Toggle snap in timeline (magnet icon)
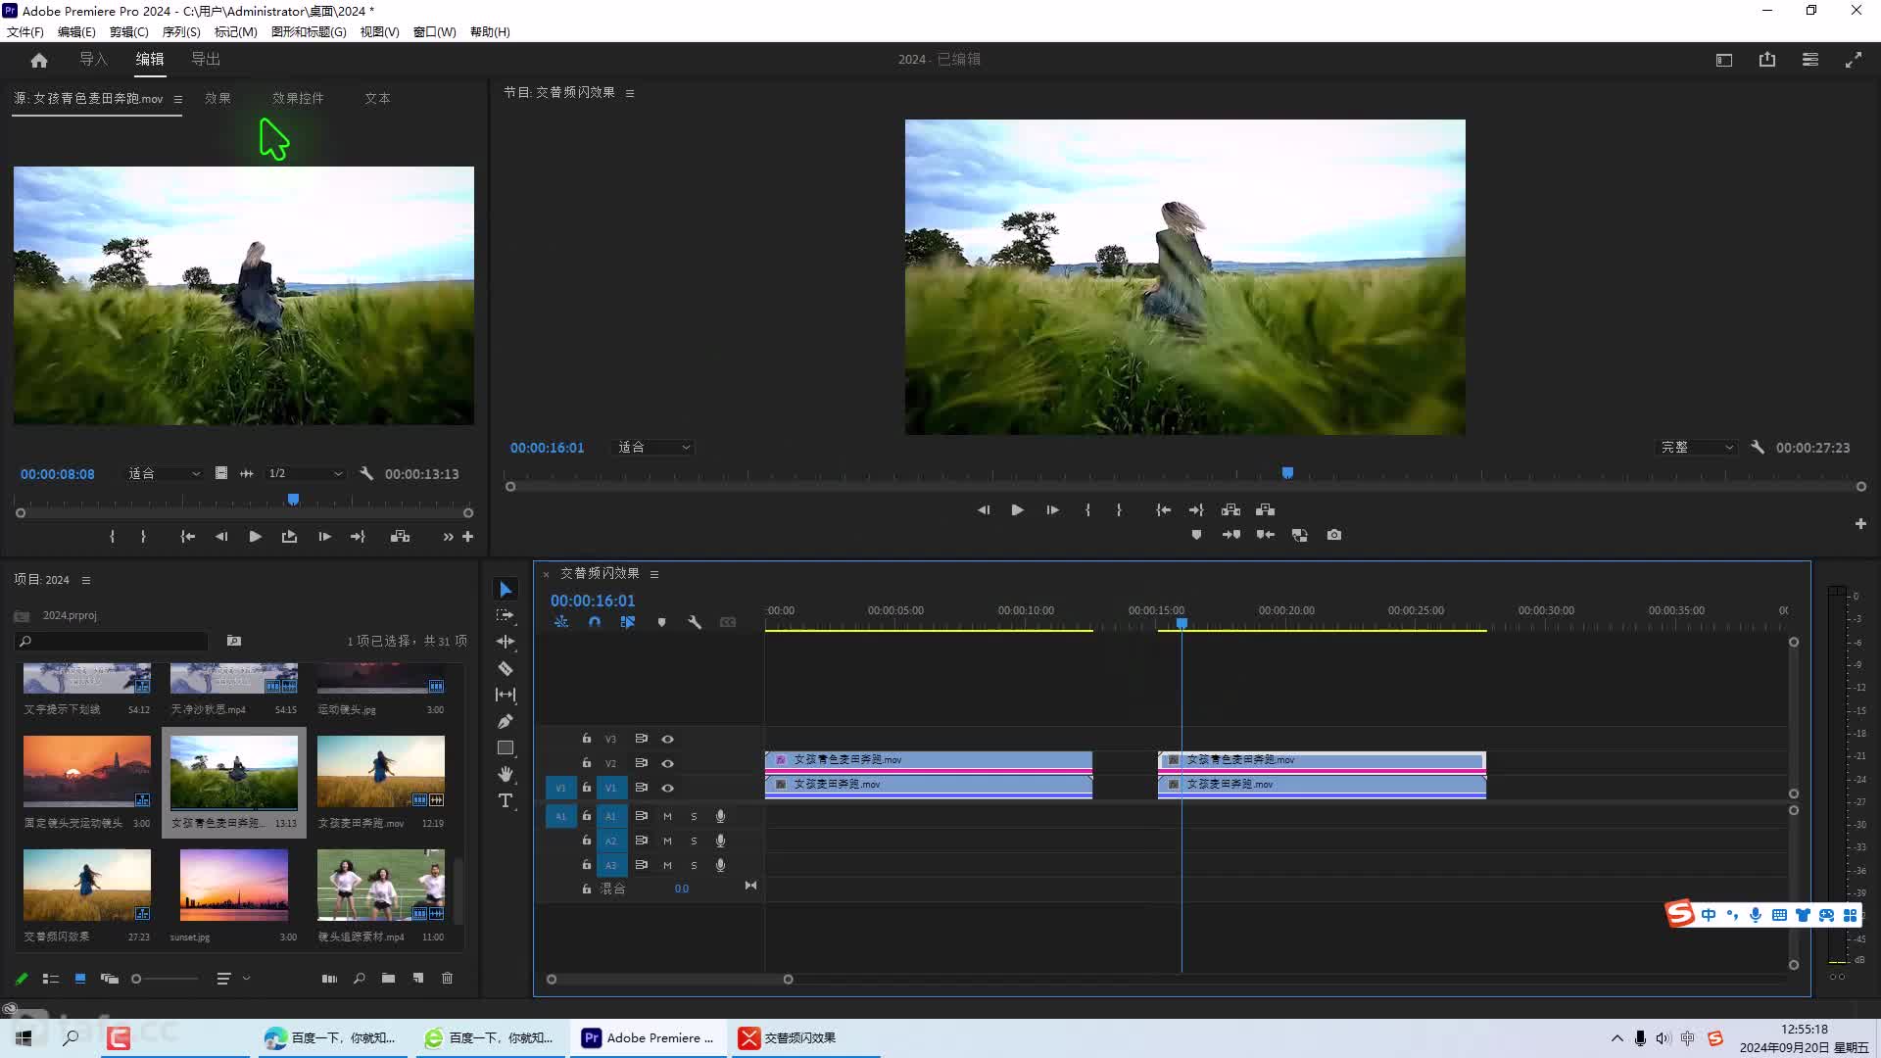This screenshot has height=1058, width=1881. [x=595, y=622]
